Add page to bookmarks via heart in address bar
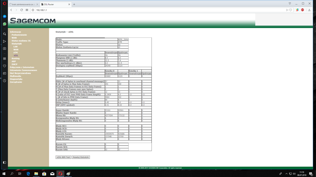Viewport: 316px width, 177px height. [x=291, y=10]
